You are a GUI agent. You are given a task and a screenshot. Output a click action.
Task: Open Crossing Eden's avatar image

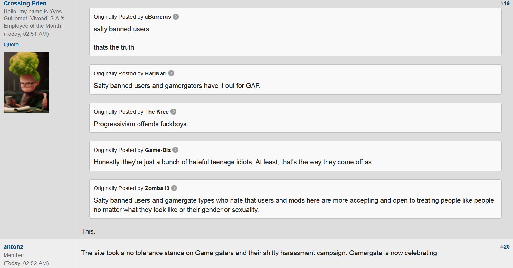click(x=26, y=82)
